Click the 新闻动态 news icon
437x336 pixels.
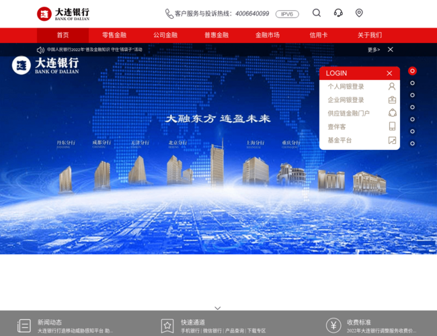[x=24, y=326]
